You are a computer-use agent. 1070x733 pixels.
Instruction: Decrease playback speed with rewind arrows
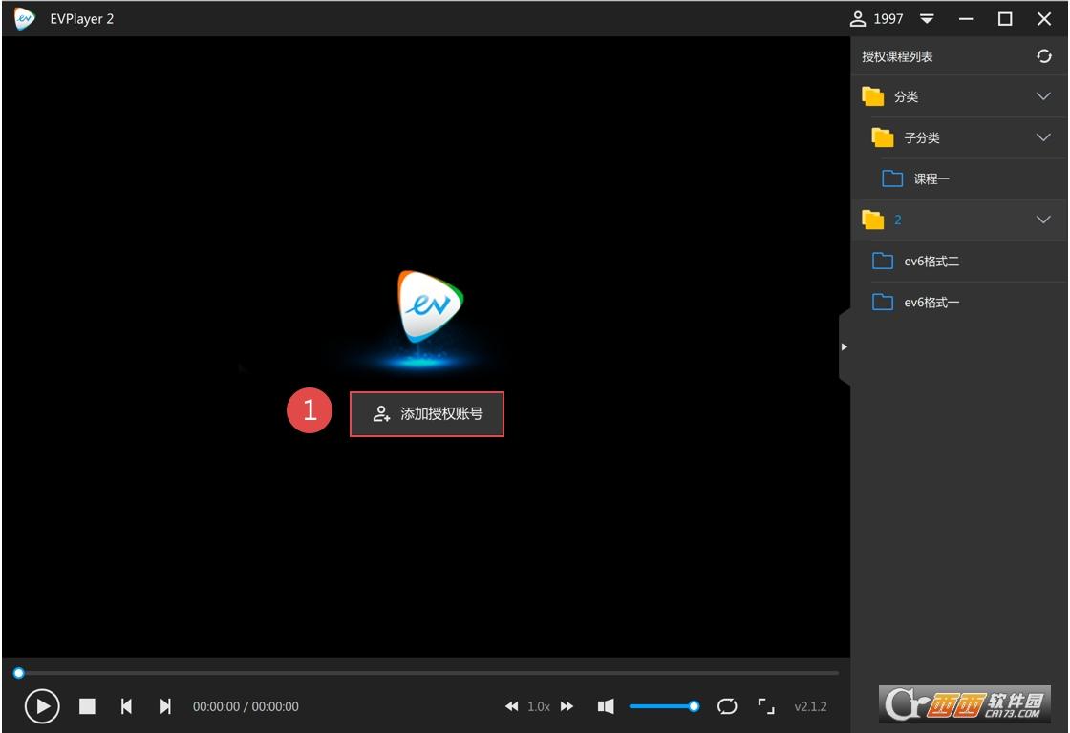[512, 706]
